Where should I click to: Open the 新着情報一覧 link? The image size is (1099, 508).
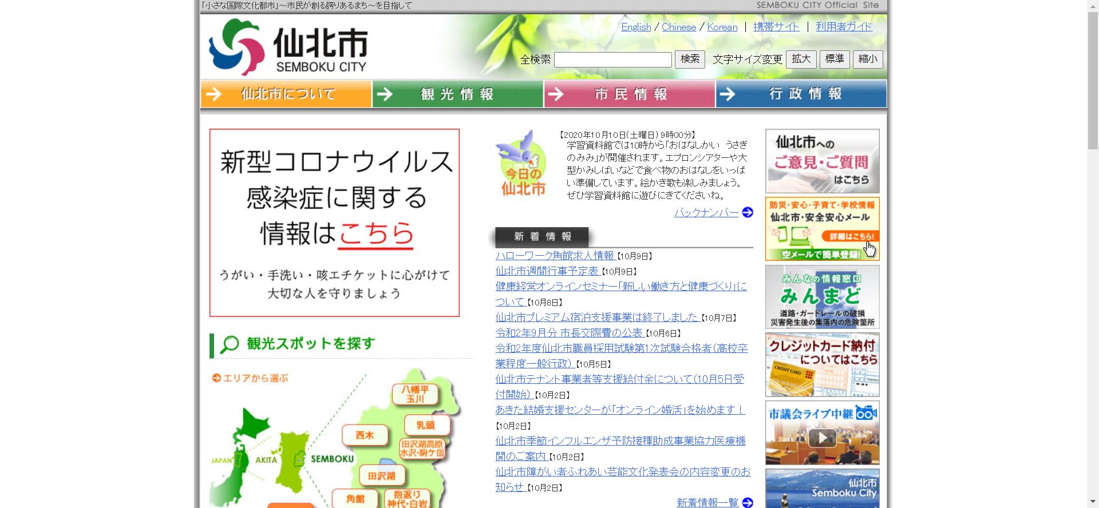tap(707, 503)
